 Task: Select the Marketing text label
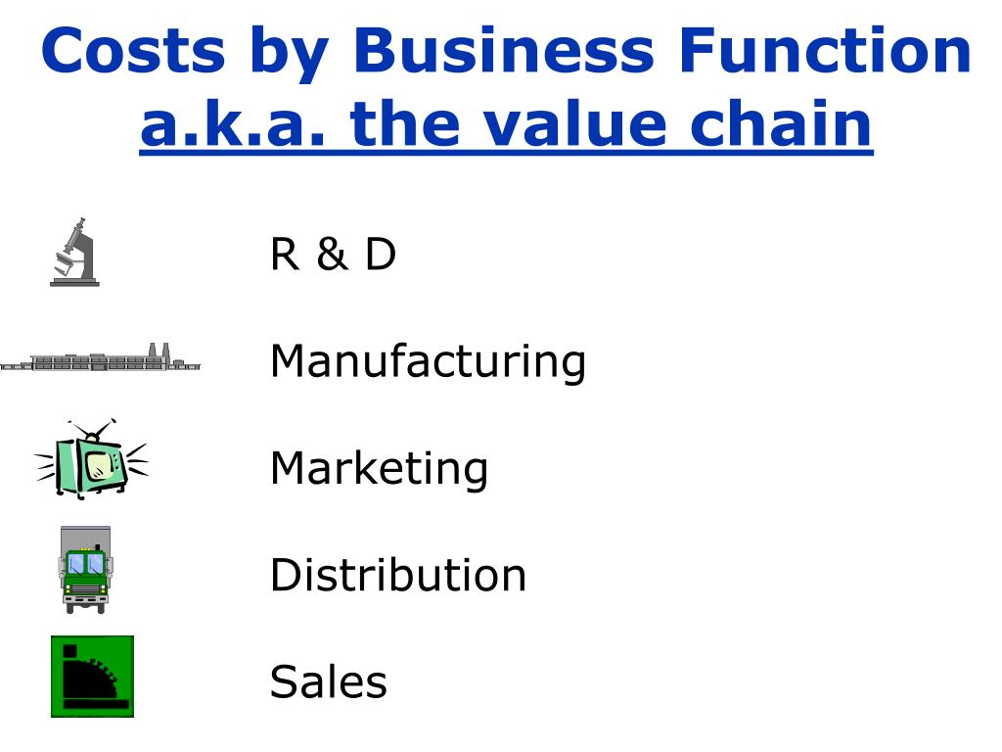[x=379, y=468]
